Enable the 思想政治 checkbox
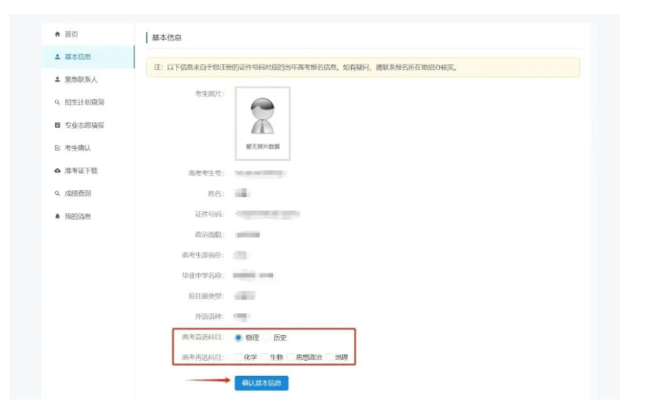 291,358
